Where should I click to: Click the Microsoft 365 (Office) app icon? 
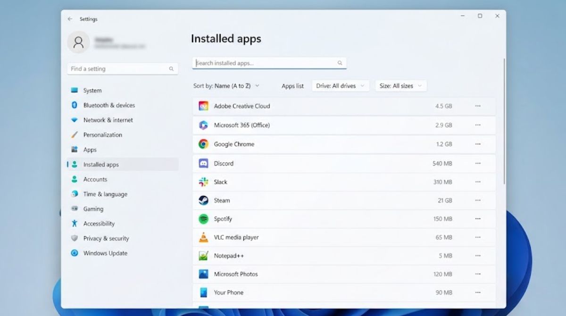(x=203, y=125)
